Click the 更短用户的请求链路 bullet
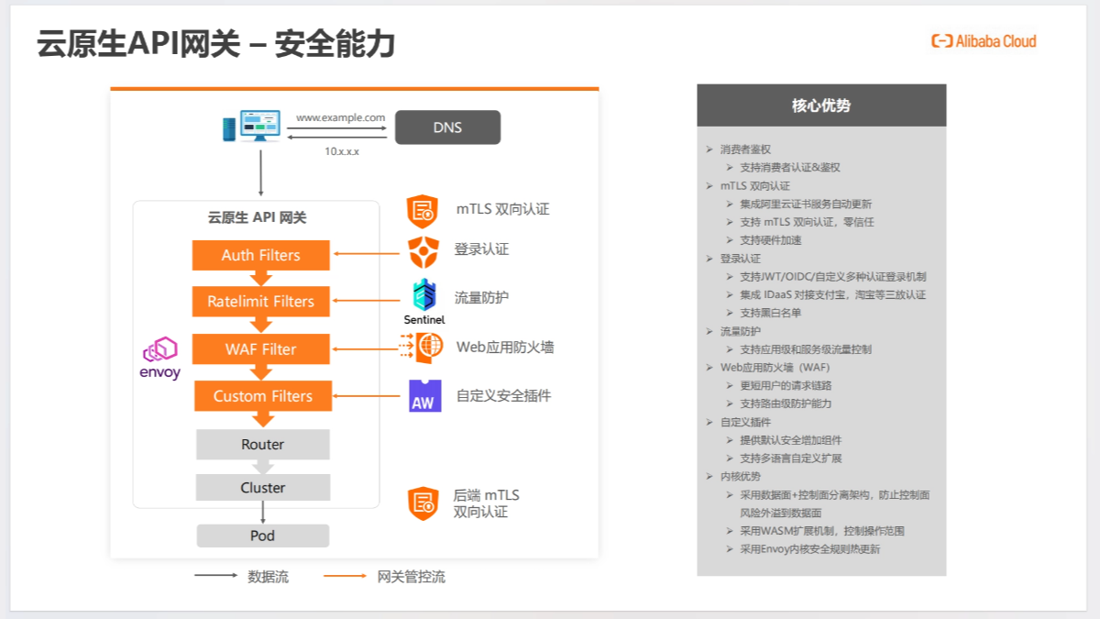Image resolution: width=1100 pixels, height=619 pixels. tap(786, 385)
